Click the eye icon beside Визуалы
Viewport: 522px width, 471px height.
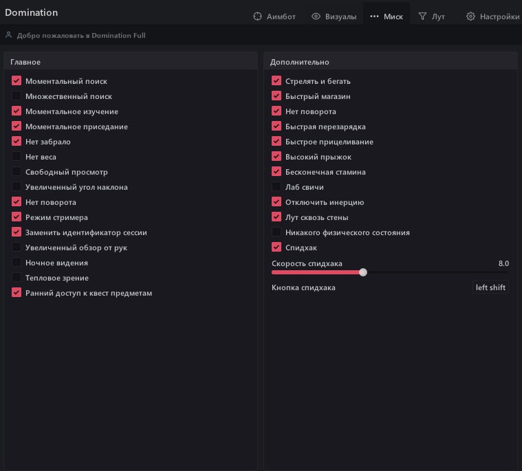[316, 17]
